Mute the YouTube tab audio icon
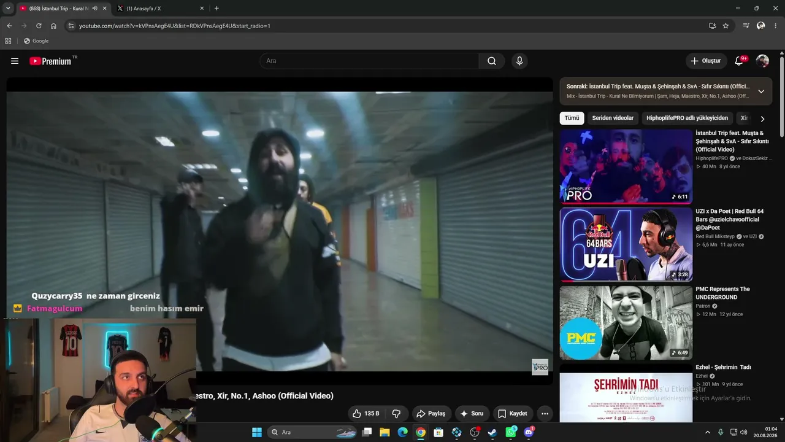This screenshot has width=785, height=442. (x=94, y=9)
